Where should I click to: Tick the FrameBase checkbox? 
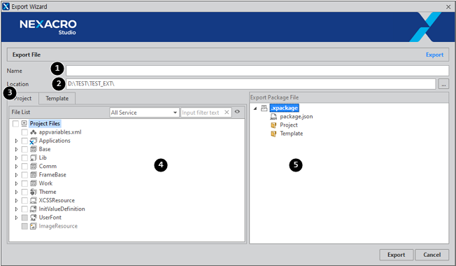(x=24, y=175)
